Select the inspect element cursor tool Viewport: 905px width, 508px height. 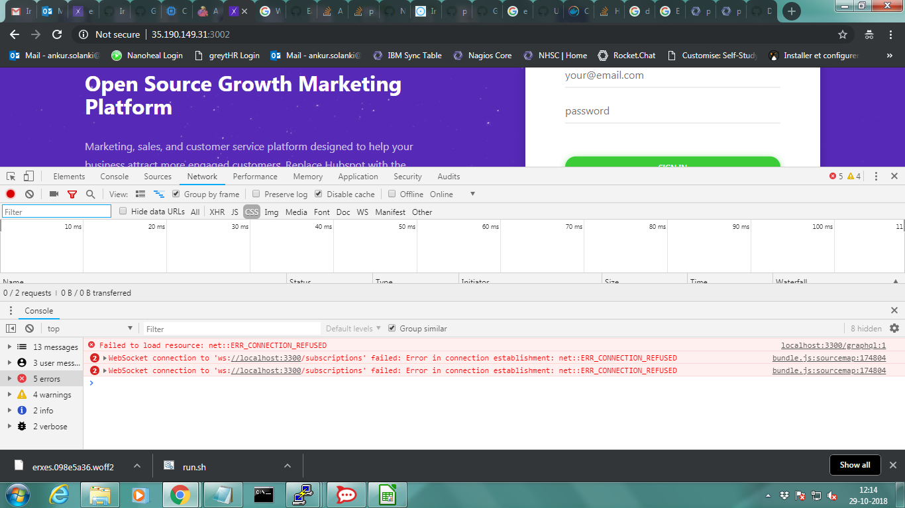click(10, 176)
